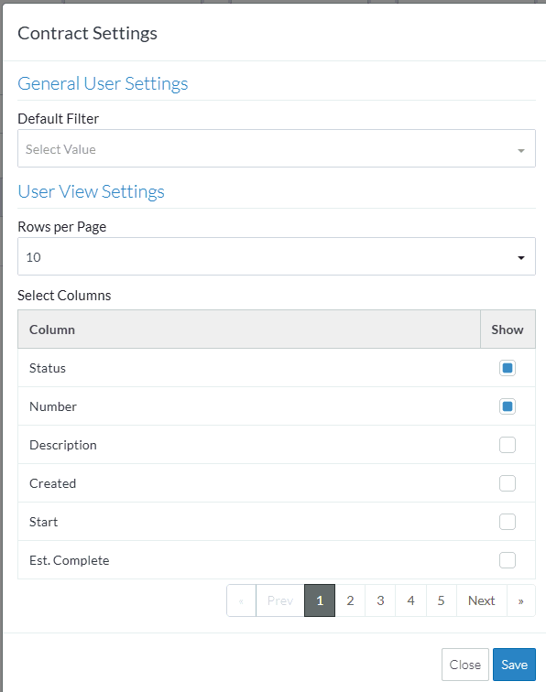Viewport: 546px width, 692px height.
Task: Click the Next pagination button
Action: pyautogui.click(x=482, y=600)
